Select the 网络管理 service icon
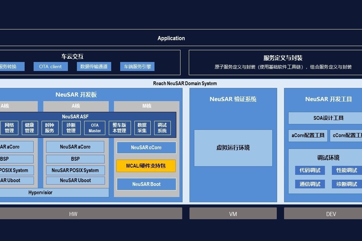362x241 pixels. pos(9,127)
